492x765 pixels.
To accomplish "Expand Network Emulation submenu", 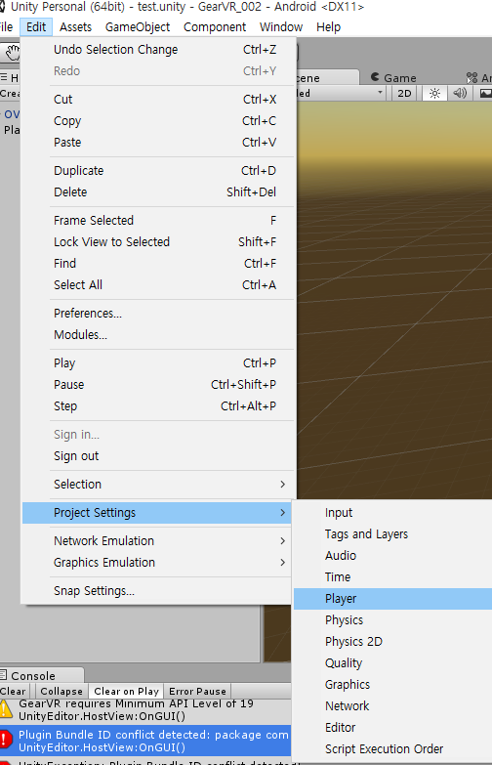I will [x=158, y=540].
